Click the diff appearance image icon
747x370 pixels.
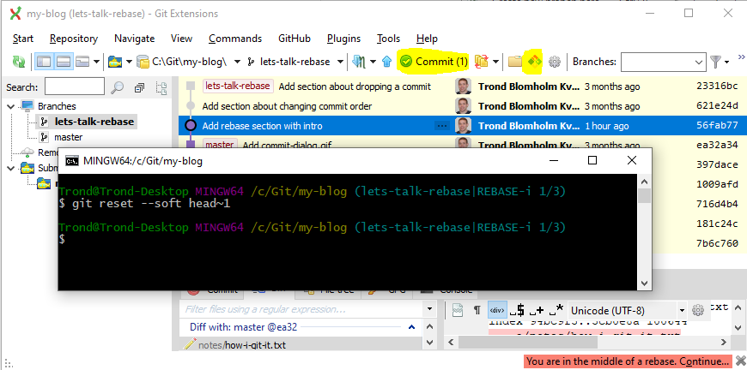pyautogui.click(x=458, y=311)
